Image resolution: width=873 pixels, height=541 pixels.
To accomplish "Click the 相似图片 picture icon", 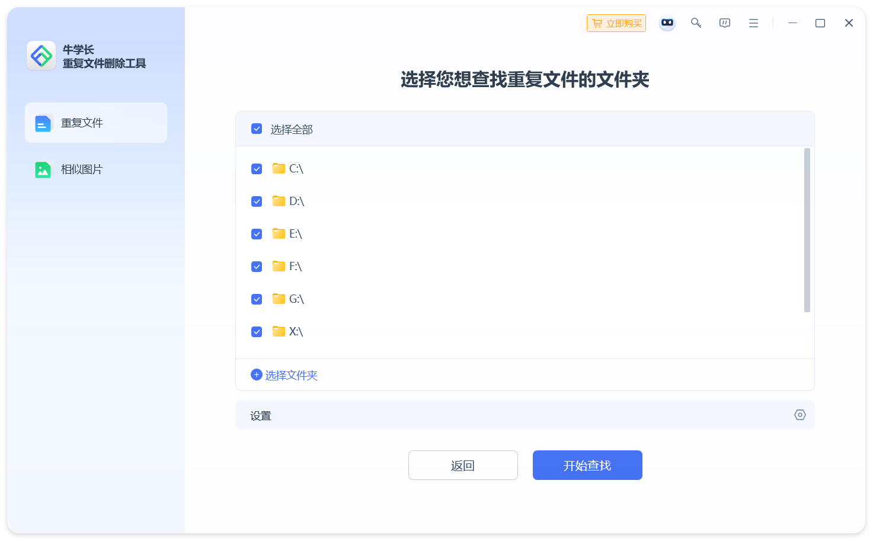I will pos(43,170).
